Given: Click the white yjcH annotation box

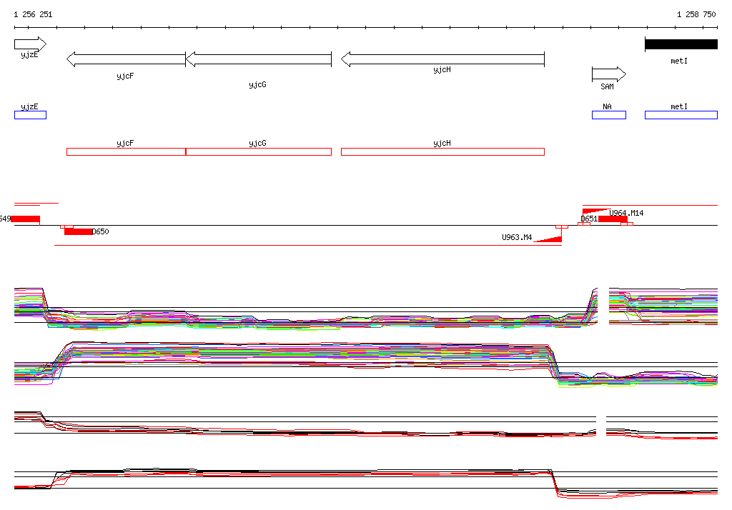Looking at the screenshot, I should (x=442, y=151).
